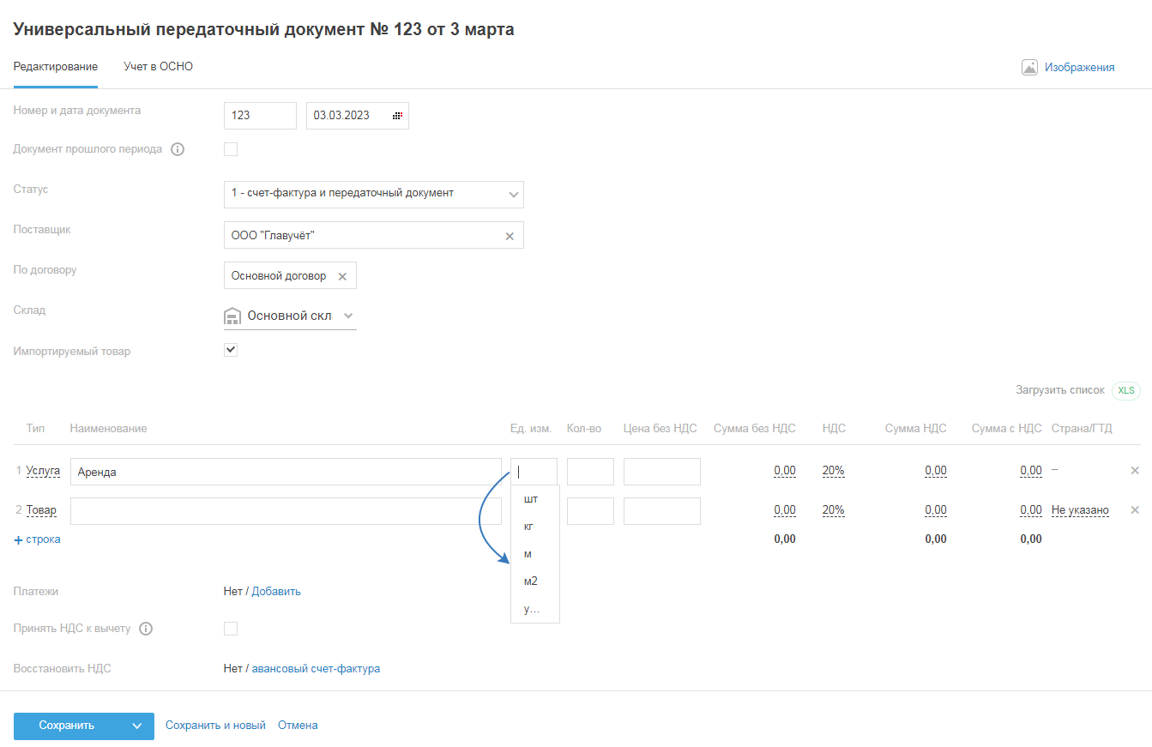Enable Принять НДС к вычету checkbox

click(231, 629)
